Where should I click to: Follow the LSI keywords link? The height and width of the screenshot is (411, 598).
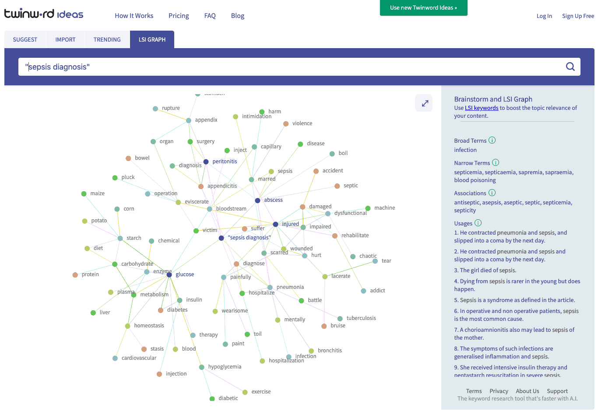tap(482, 108)
